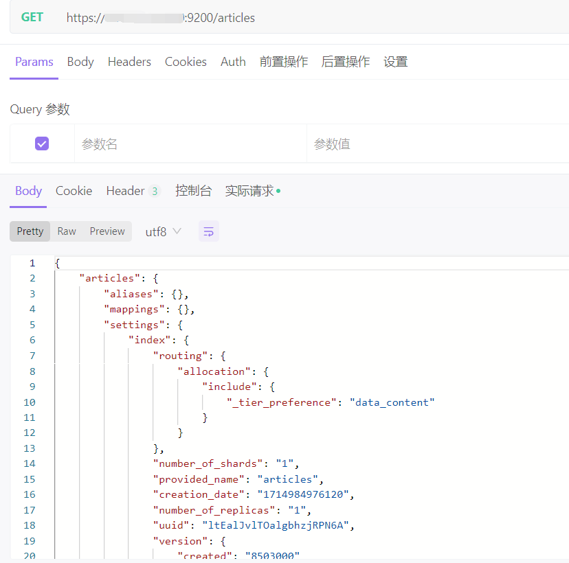Image resolution: width=569 pixels, height=563 pixels.
Task: Open the 前置操作 tab
Action: (283, 62)
